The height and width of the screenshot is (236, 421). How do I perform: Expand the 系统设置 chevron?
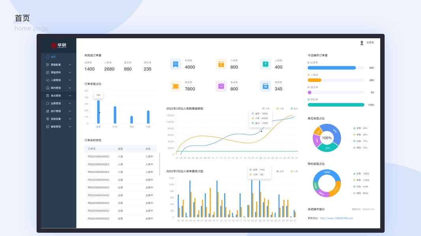pos(70,119)
